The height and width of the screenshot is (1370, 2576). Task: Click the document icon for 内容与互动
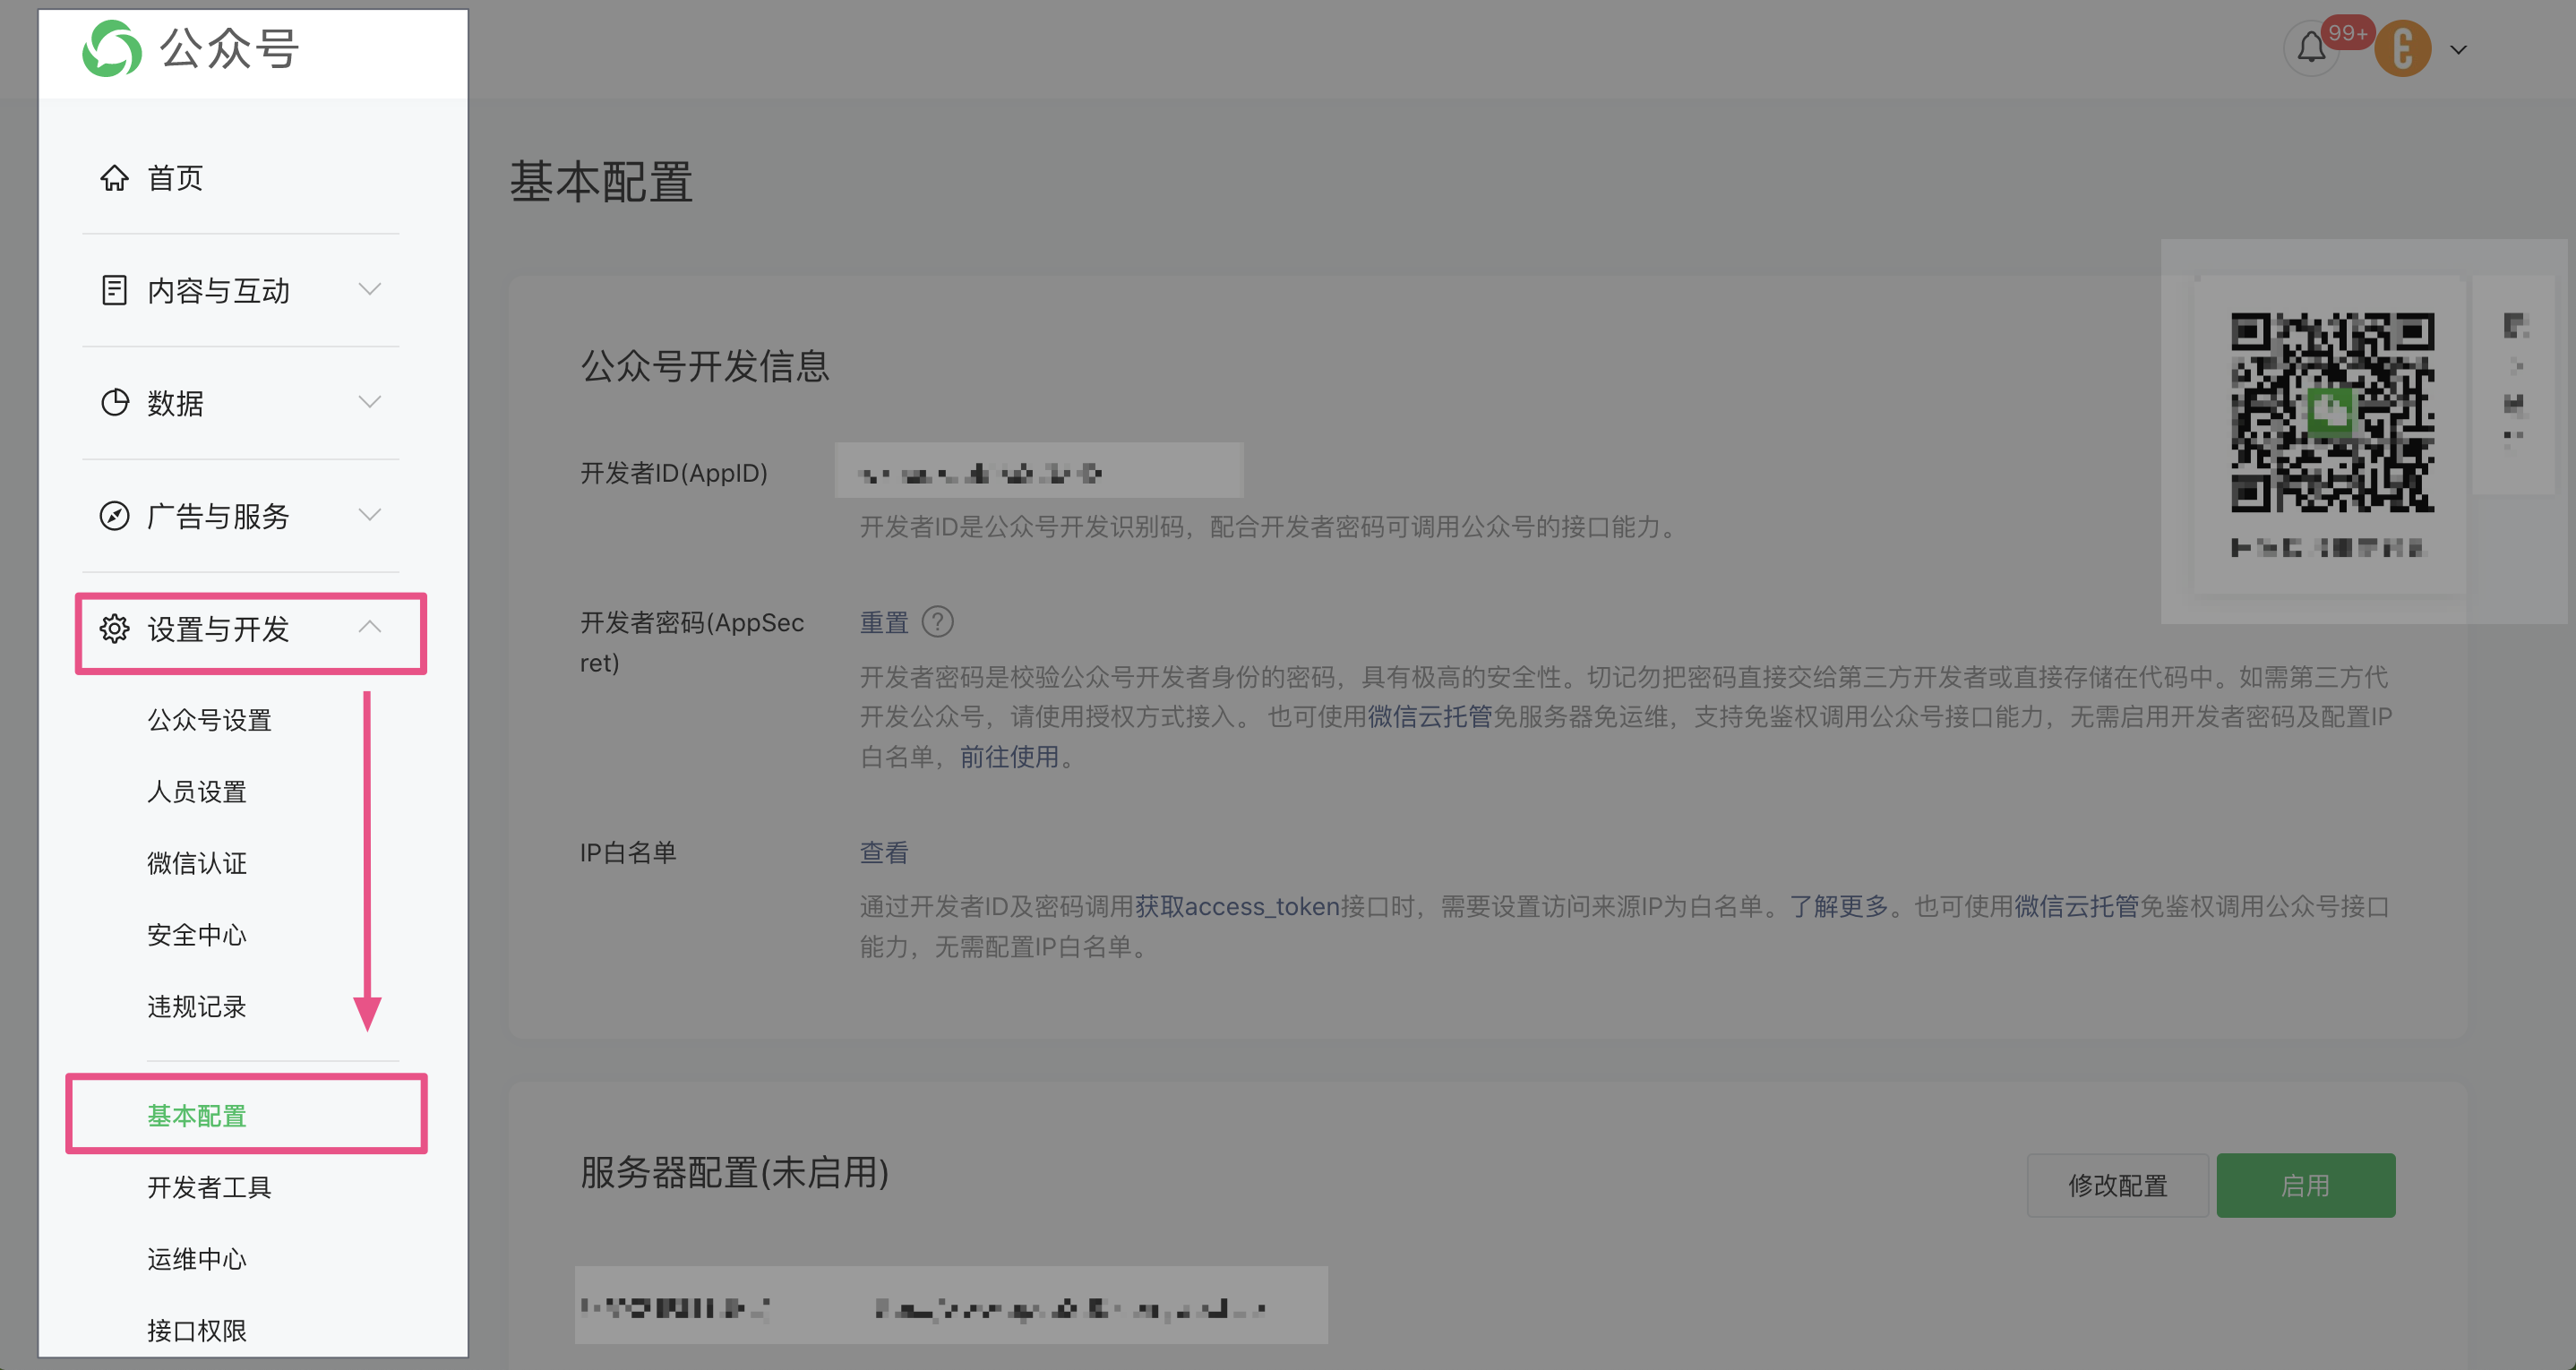coord(114,290)
